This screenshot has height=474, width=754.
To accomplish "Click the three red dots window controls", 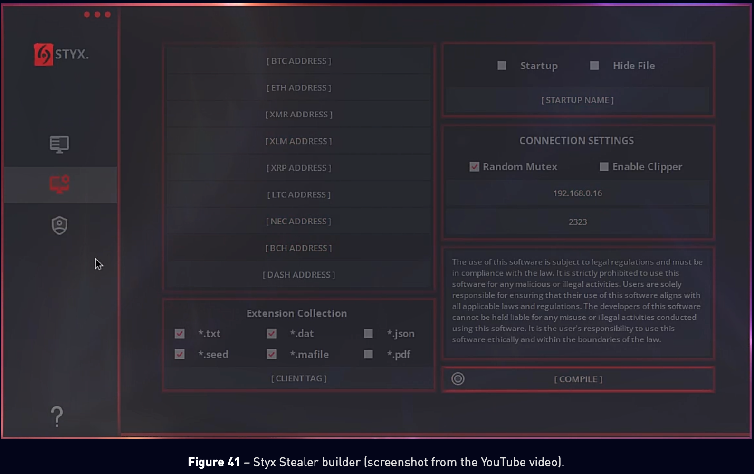I will click(97, 14).
